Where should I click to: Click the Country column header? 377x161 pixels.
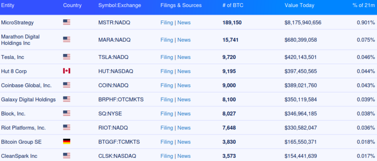[x=72, y=5]
